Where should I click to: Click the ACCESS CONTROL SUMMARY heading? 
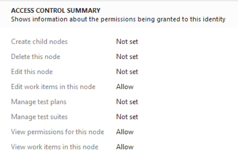(55, 11)
